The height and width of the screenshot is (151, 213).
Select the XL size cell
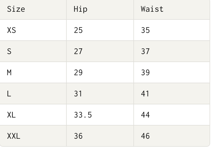pyautogui.click(x=11, y=115)
